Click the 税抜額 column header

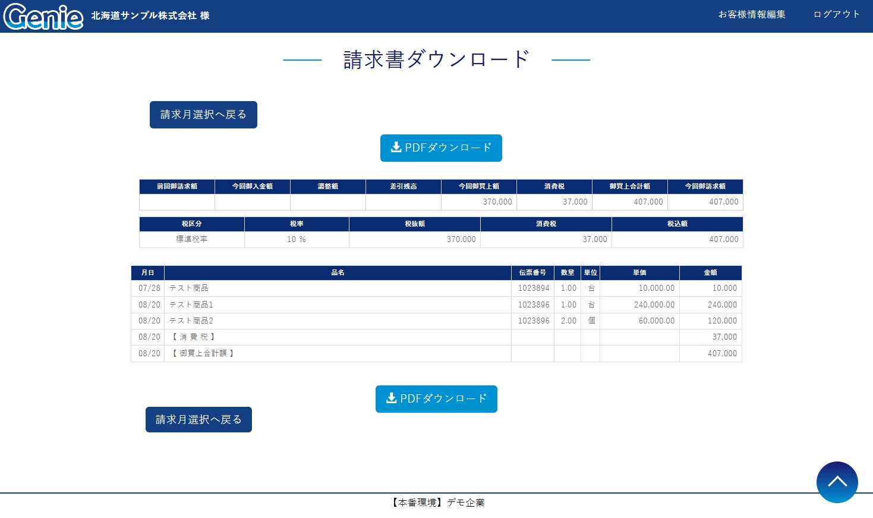click(x=415, y=224)
